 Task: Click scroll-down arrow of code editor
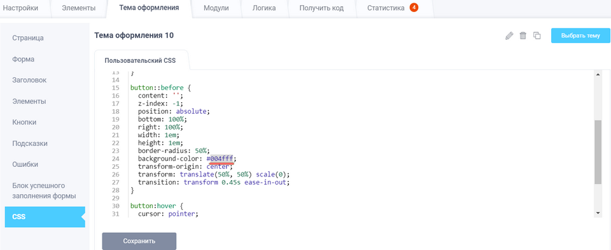click(x=598, y=213)
